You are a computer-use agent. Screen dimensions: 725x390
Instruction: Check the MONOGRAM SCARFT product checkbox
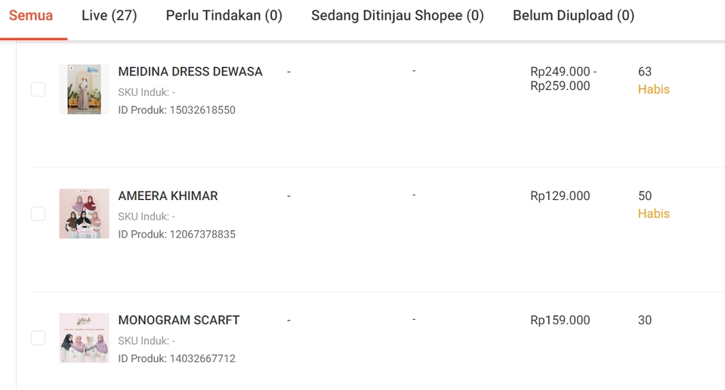coord(38,338)
